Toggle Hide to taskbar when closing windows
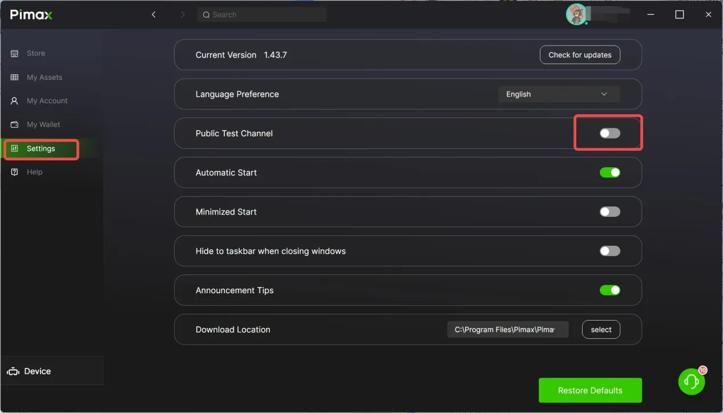 tap(609, 251)
